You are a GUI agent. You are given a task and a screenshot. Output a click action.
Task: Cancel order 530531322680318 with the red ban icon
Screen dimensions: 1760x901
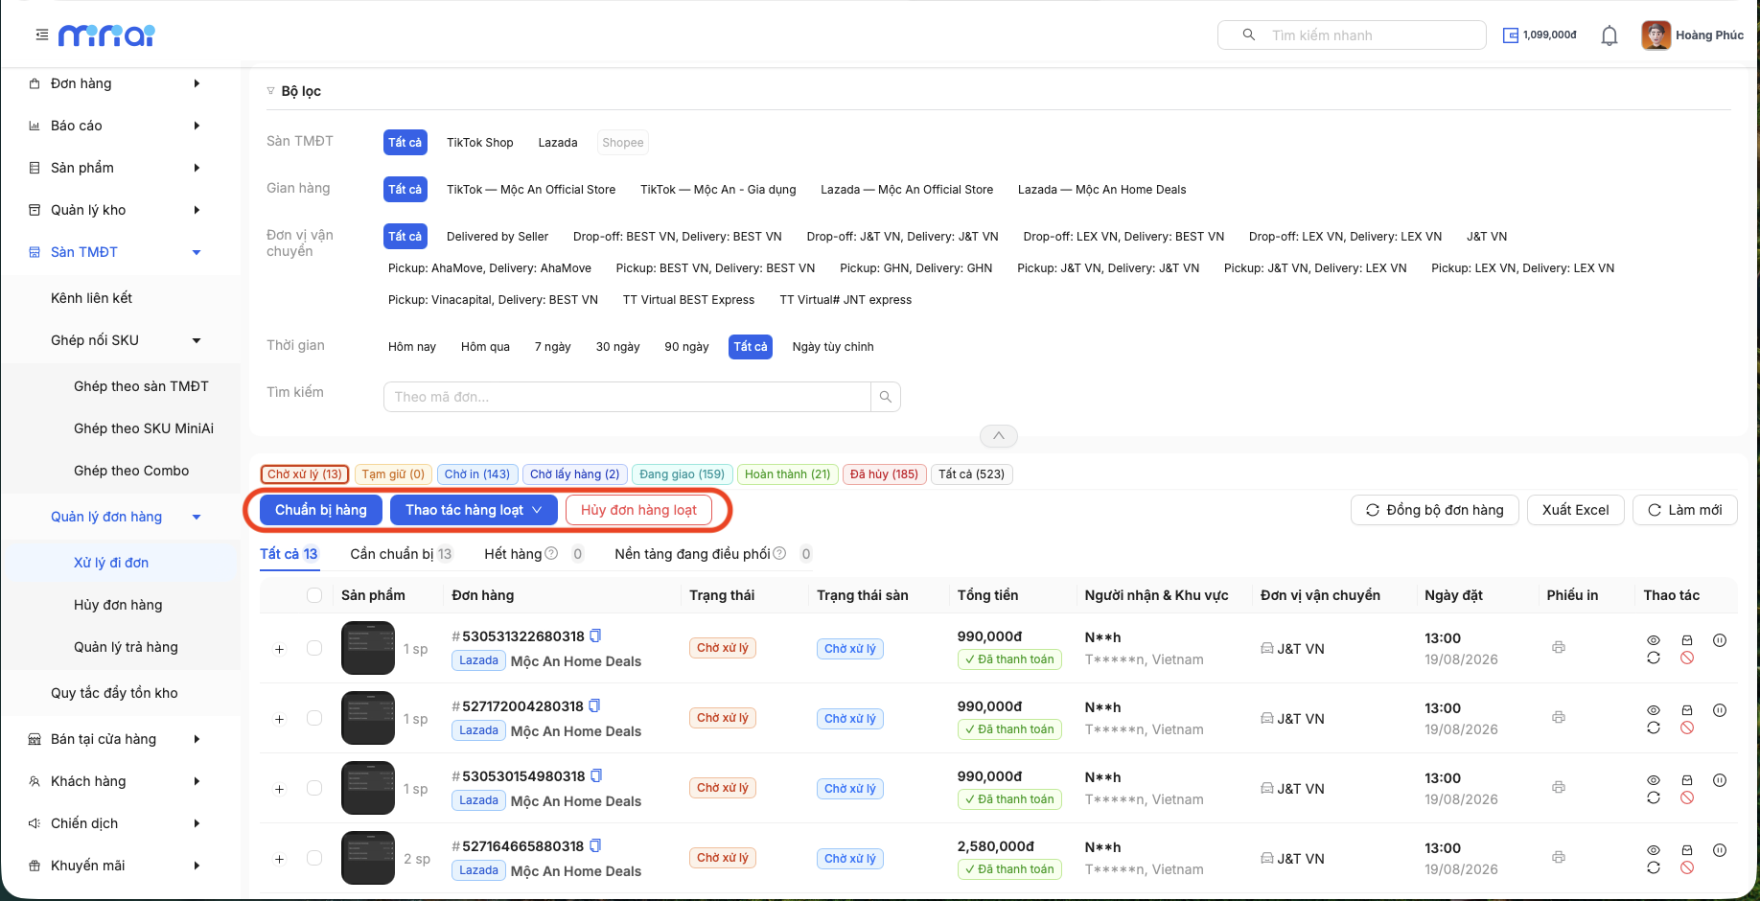pyautogui.click(x=1687, y=658)
